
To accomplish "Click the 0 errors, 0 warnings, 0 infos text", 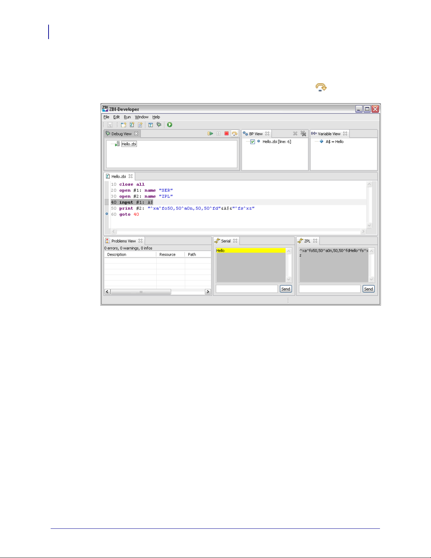I will (x=128, y=248).
